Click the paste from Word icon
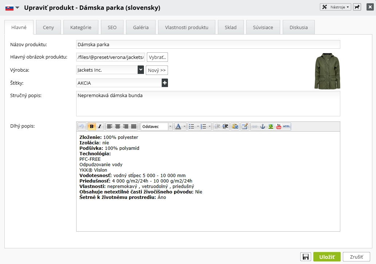The width and height of the screenshot is (376, 264). [x=235, y=127]
